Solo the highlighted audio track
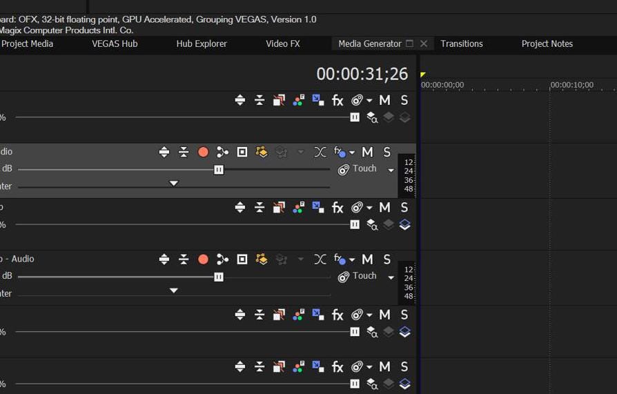This screenshot has width=617, height=394. pos(386,152)
